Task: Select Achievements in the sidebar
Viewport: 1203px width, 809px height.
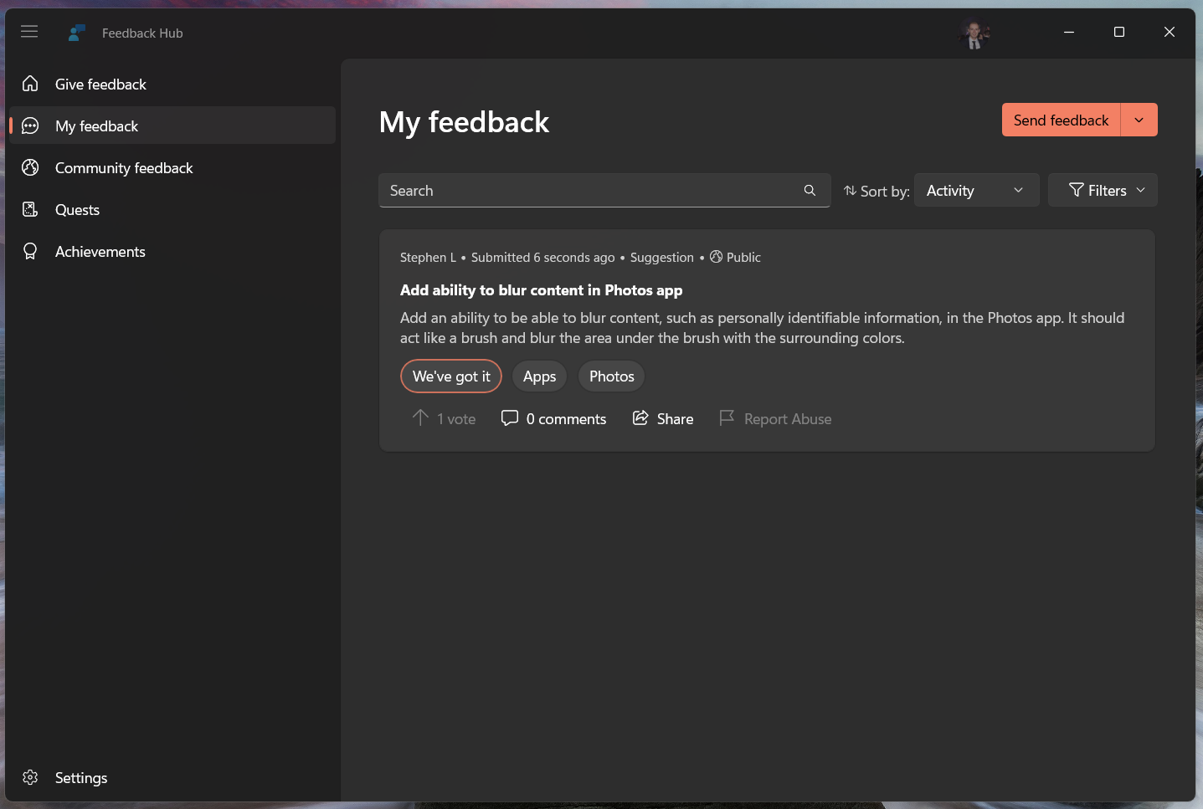Action: click(100, 251)
